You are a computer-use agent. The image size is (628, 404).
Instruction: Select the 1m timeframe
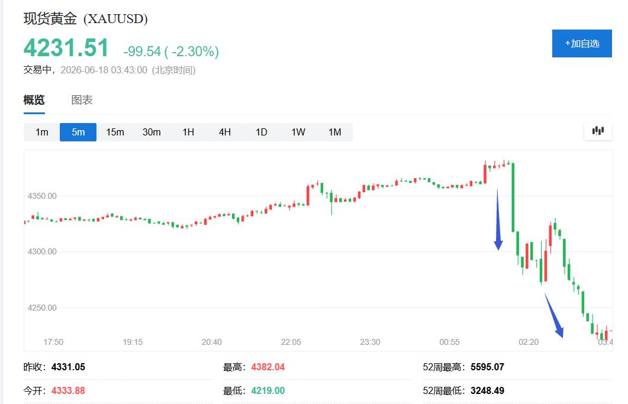click(41, 132)
